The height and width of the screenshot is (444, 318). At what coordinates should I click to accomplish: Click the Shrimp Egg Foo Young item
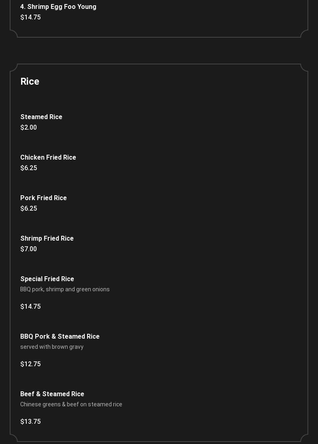pyautogui.click(x=58, y=7)
